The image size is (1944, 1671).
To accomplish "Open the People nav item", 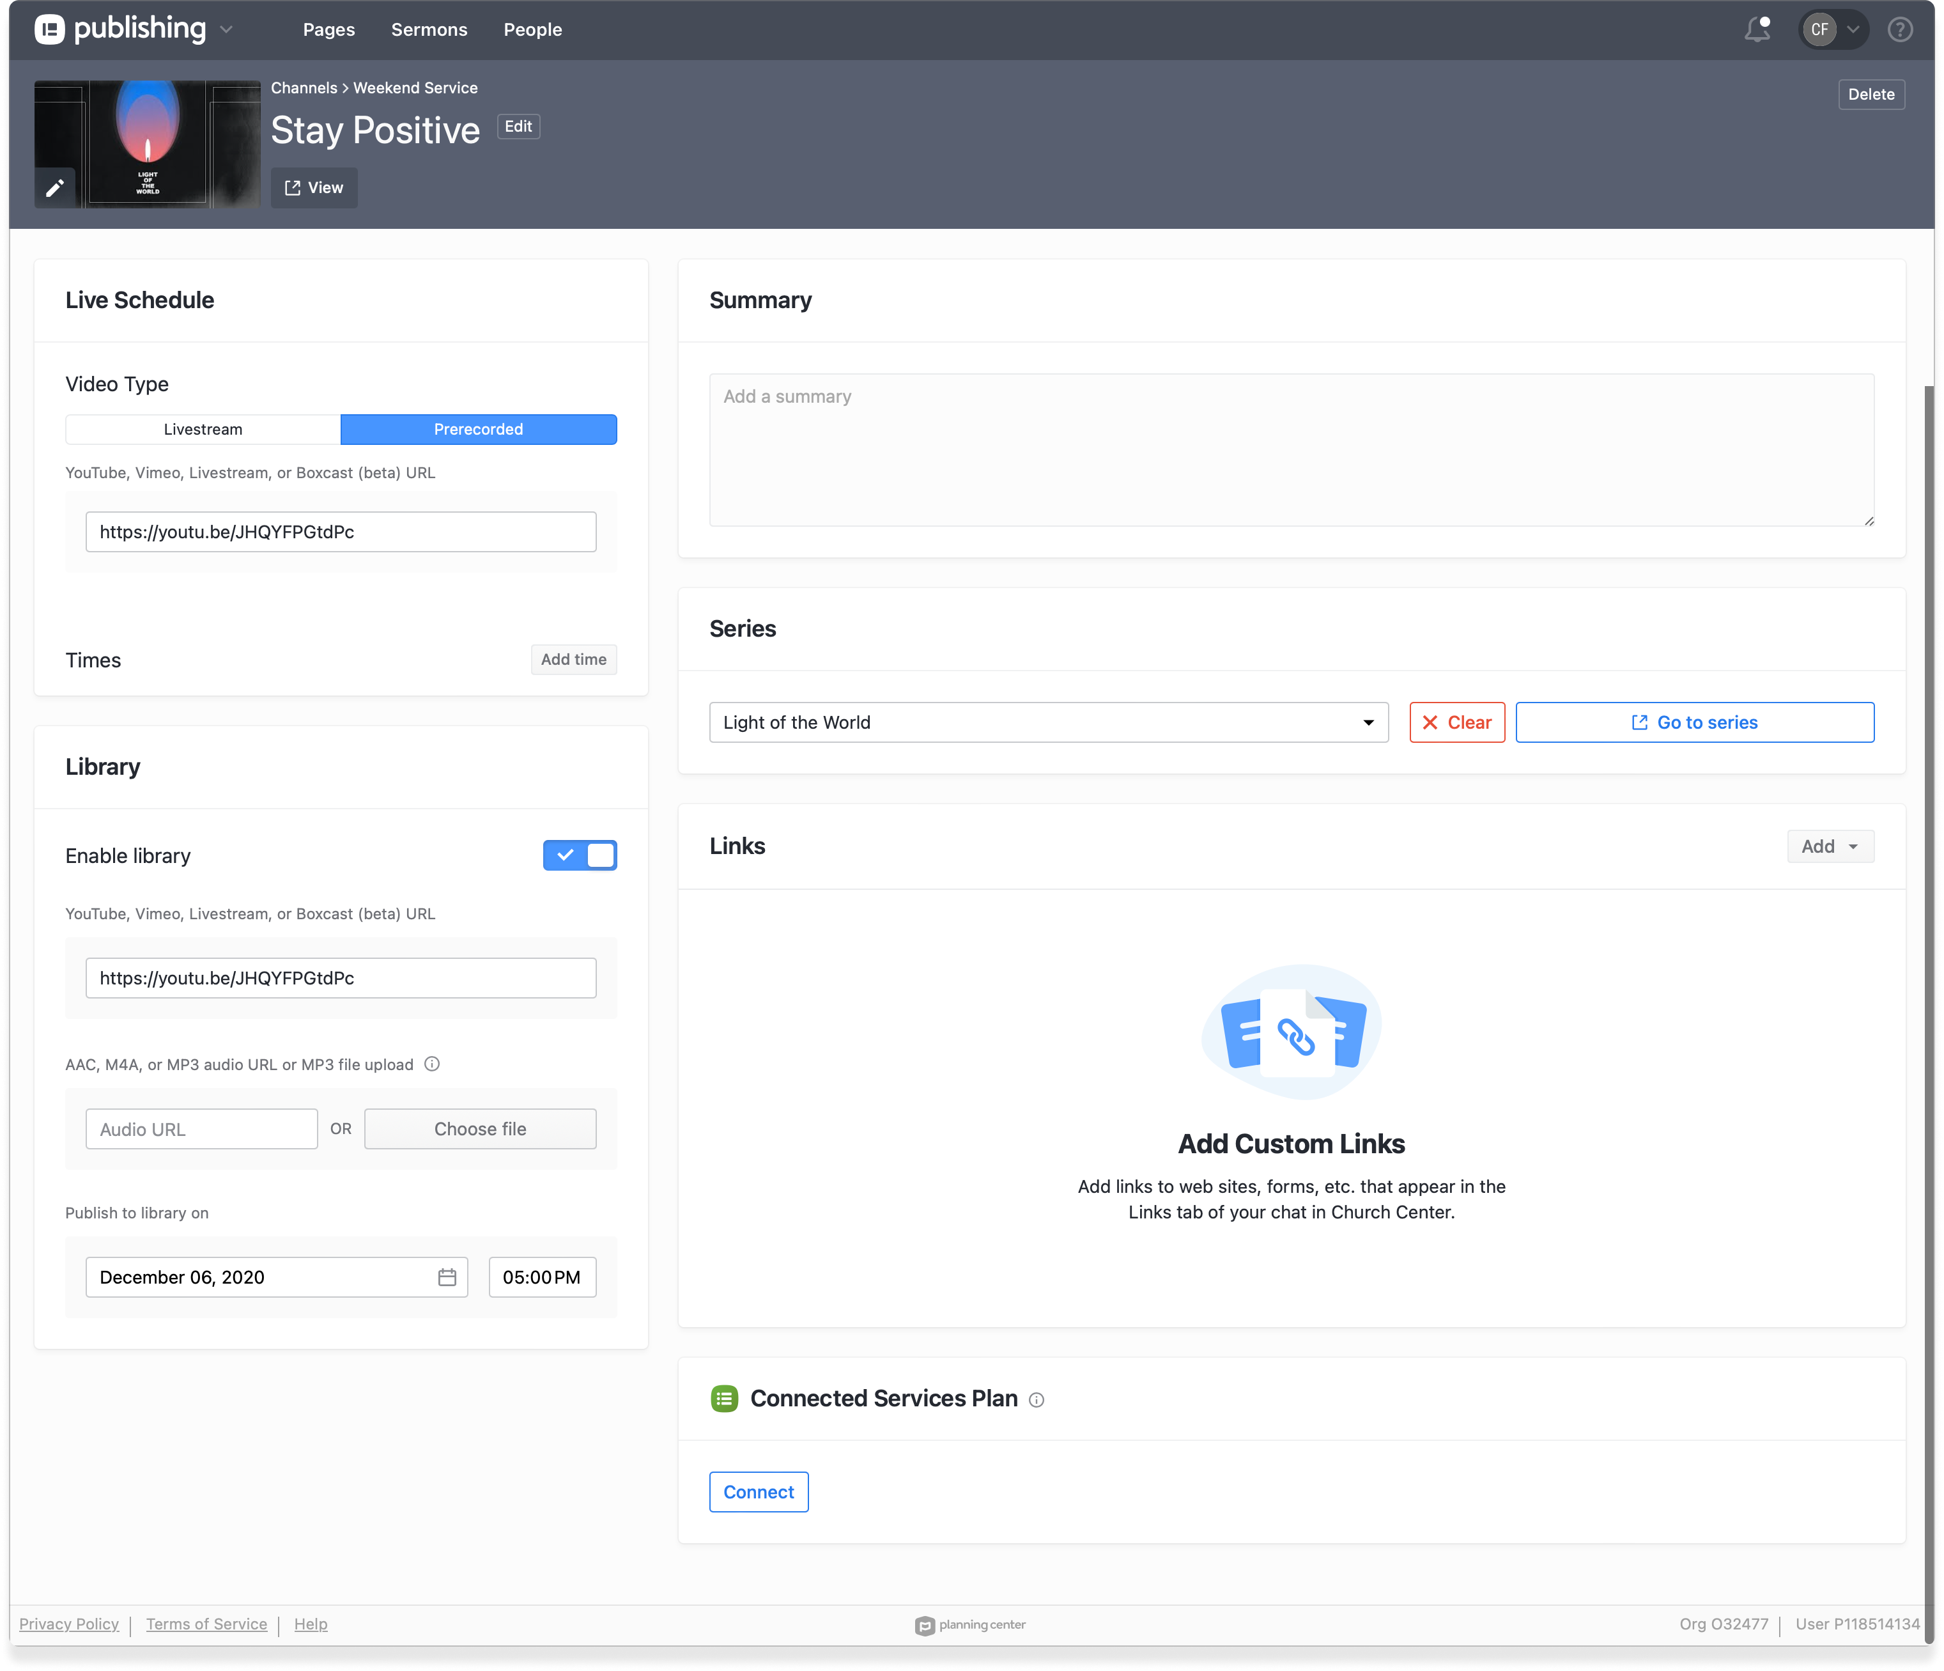I will click(x=532, y=30).
